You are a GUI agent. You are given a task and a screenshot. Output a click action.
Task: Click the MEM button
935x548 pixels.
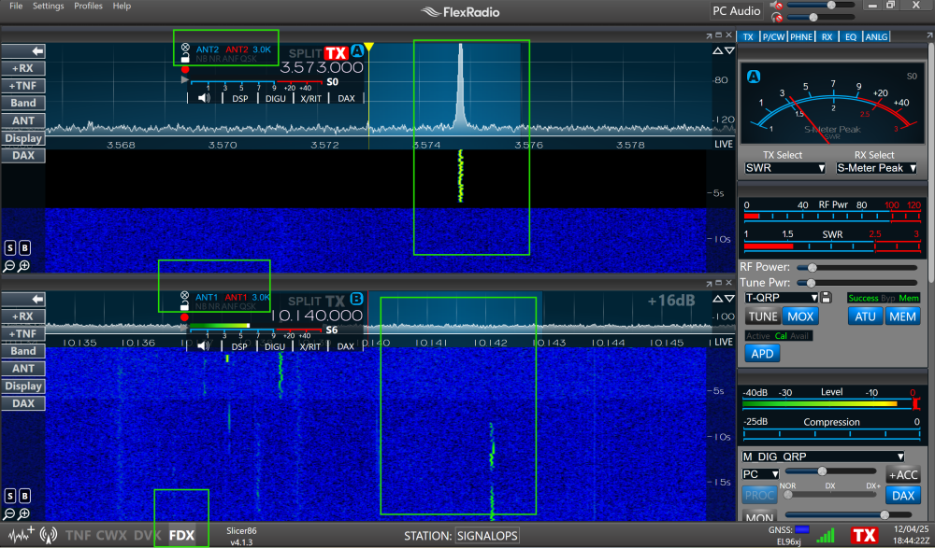click(x=902, y=316)
